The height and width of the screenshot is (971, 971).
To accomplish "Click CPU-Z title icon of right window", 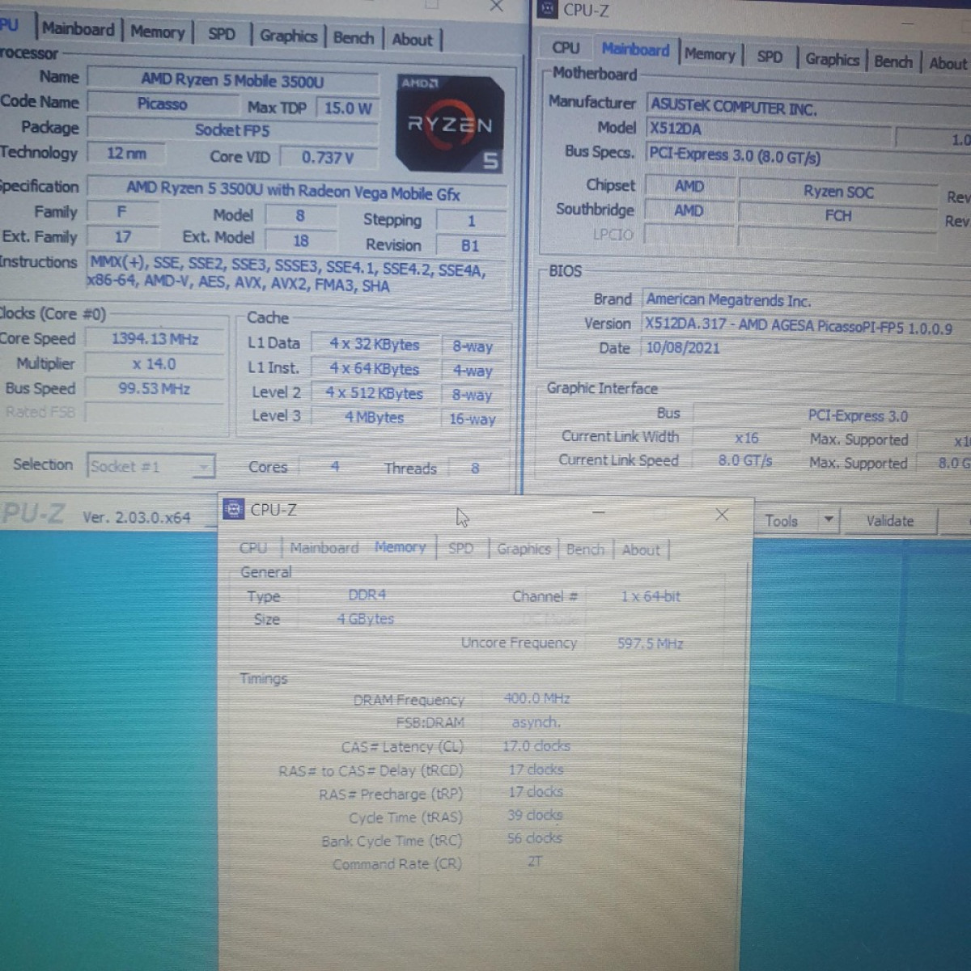I will pyautogui.click(x=548, y=9).
